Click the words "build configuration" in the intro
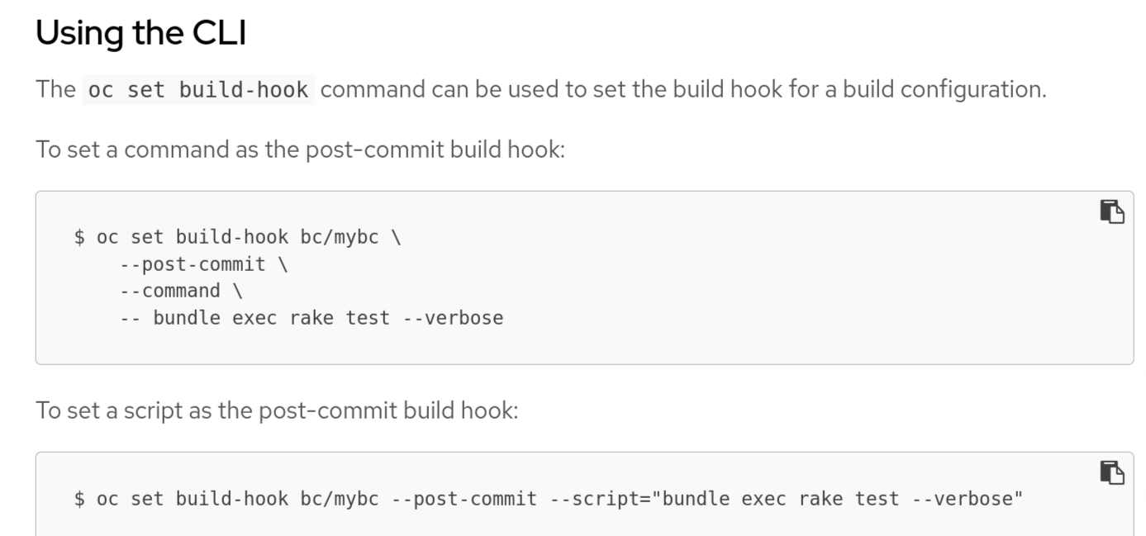The height and width of the screenshot is (536, 1146). (943, 89)
